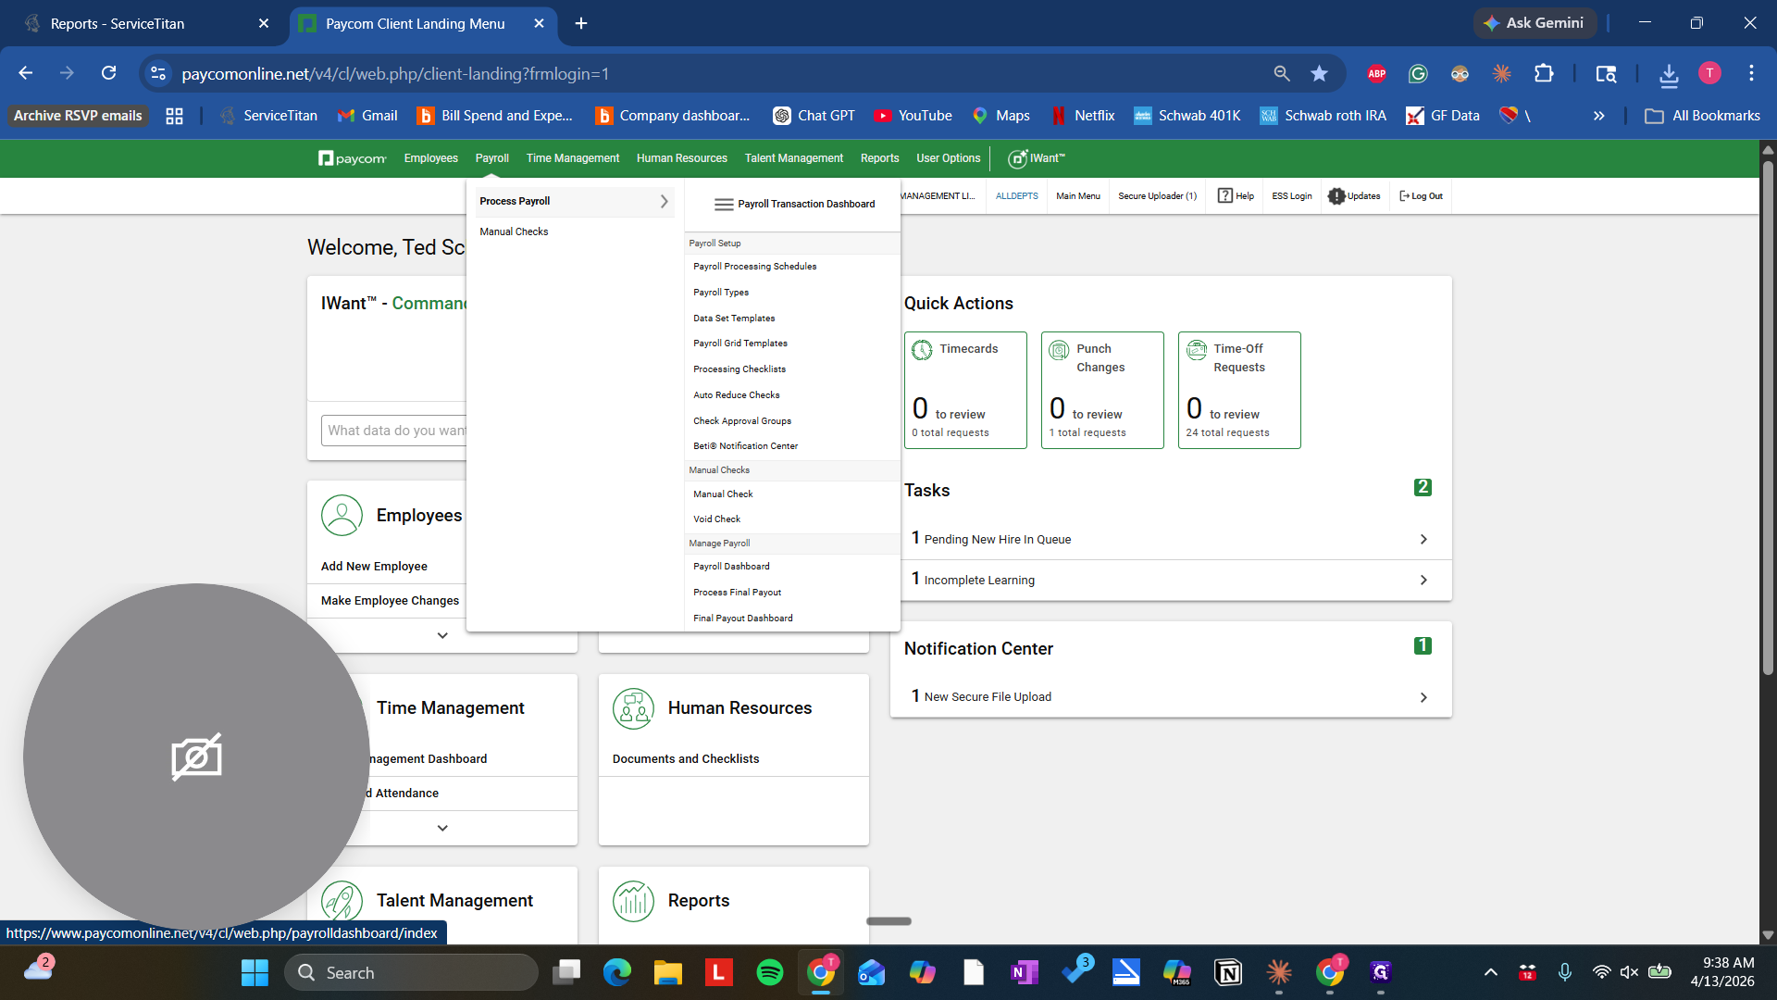Click the Log Out button

point(1421,195)
